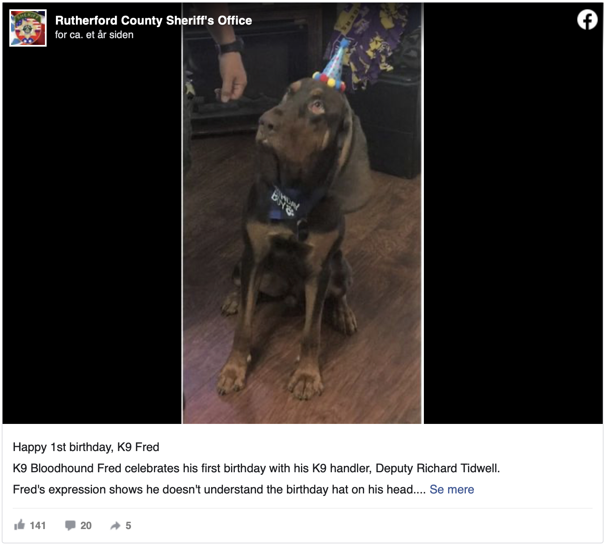Click the line mentioning Deputy Richard Tidwell

pos(256,468)
